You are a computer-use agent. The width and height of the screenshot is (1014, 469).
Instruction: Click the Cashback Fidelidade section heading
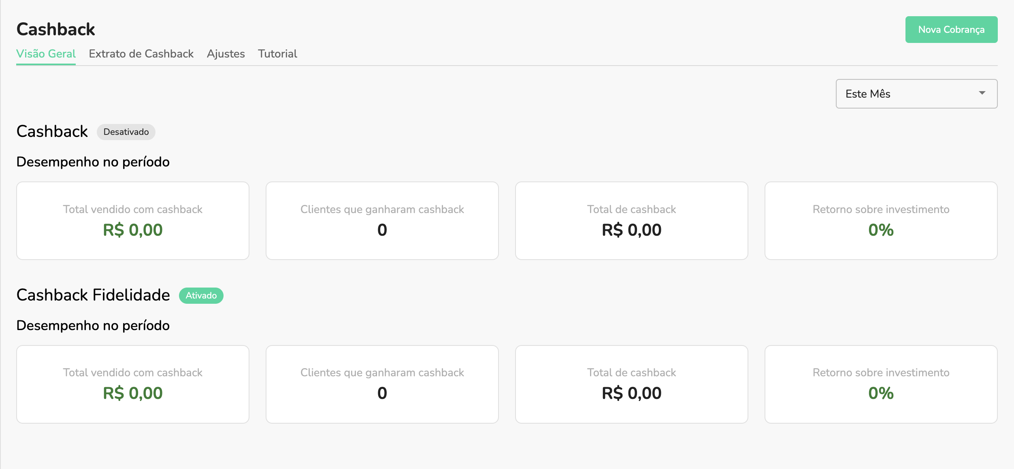point(93,295)
